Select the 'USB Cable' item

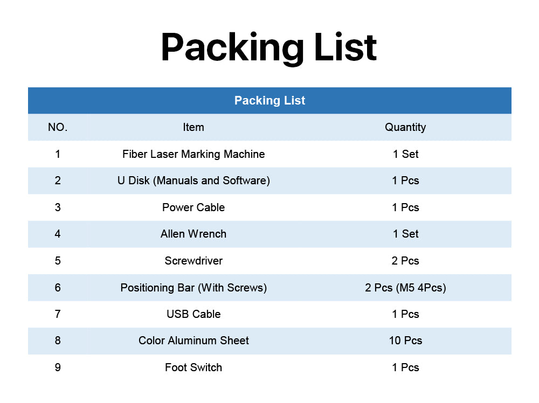pos(194,314)
